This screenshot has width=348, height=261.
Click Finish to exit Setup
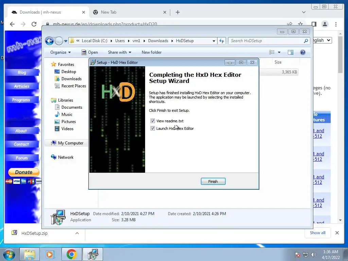pos(213,181)
